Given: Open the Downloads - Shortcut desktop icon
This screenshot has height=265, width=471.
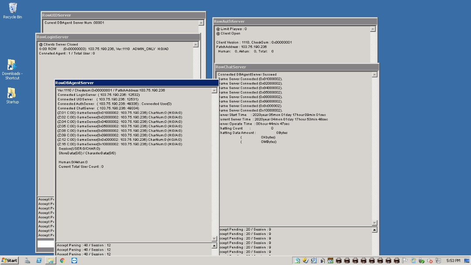Looking at the screenshot, I should coord(12,70).
